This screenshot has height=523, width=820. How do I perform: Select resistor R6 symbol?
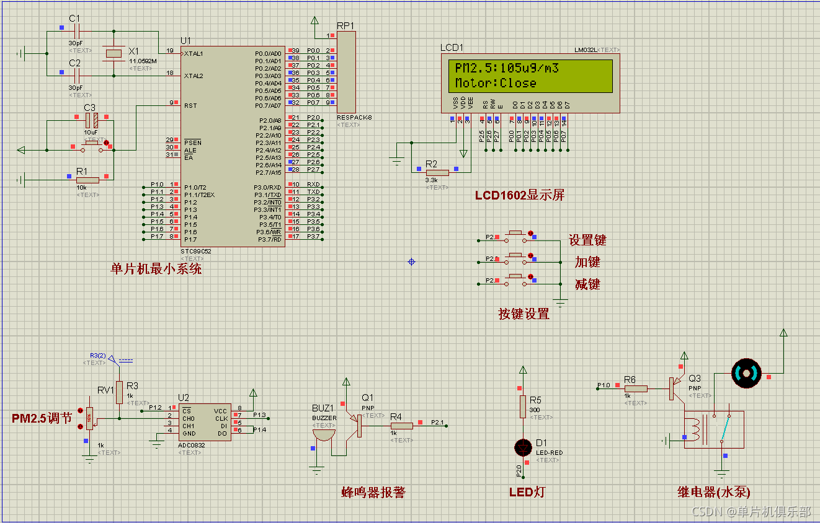point(635,389)
